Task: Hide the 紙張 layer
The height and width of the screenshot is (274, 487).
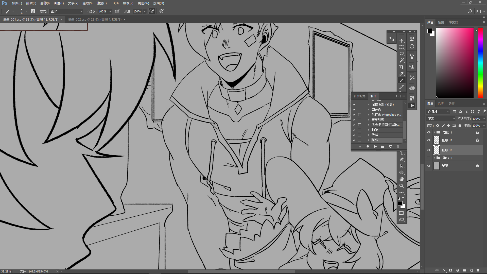Action: click(x=429, y=166)
